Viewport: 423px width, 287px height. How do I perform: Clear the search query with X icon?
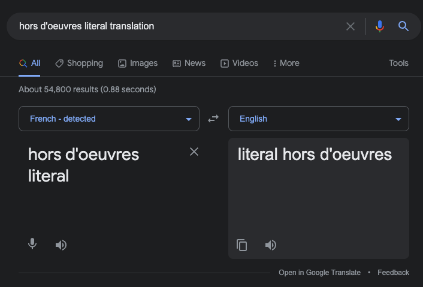coord(350,26)
